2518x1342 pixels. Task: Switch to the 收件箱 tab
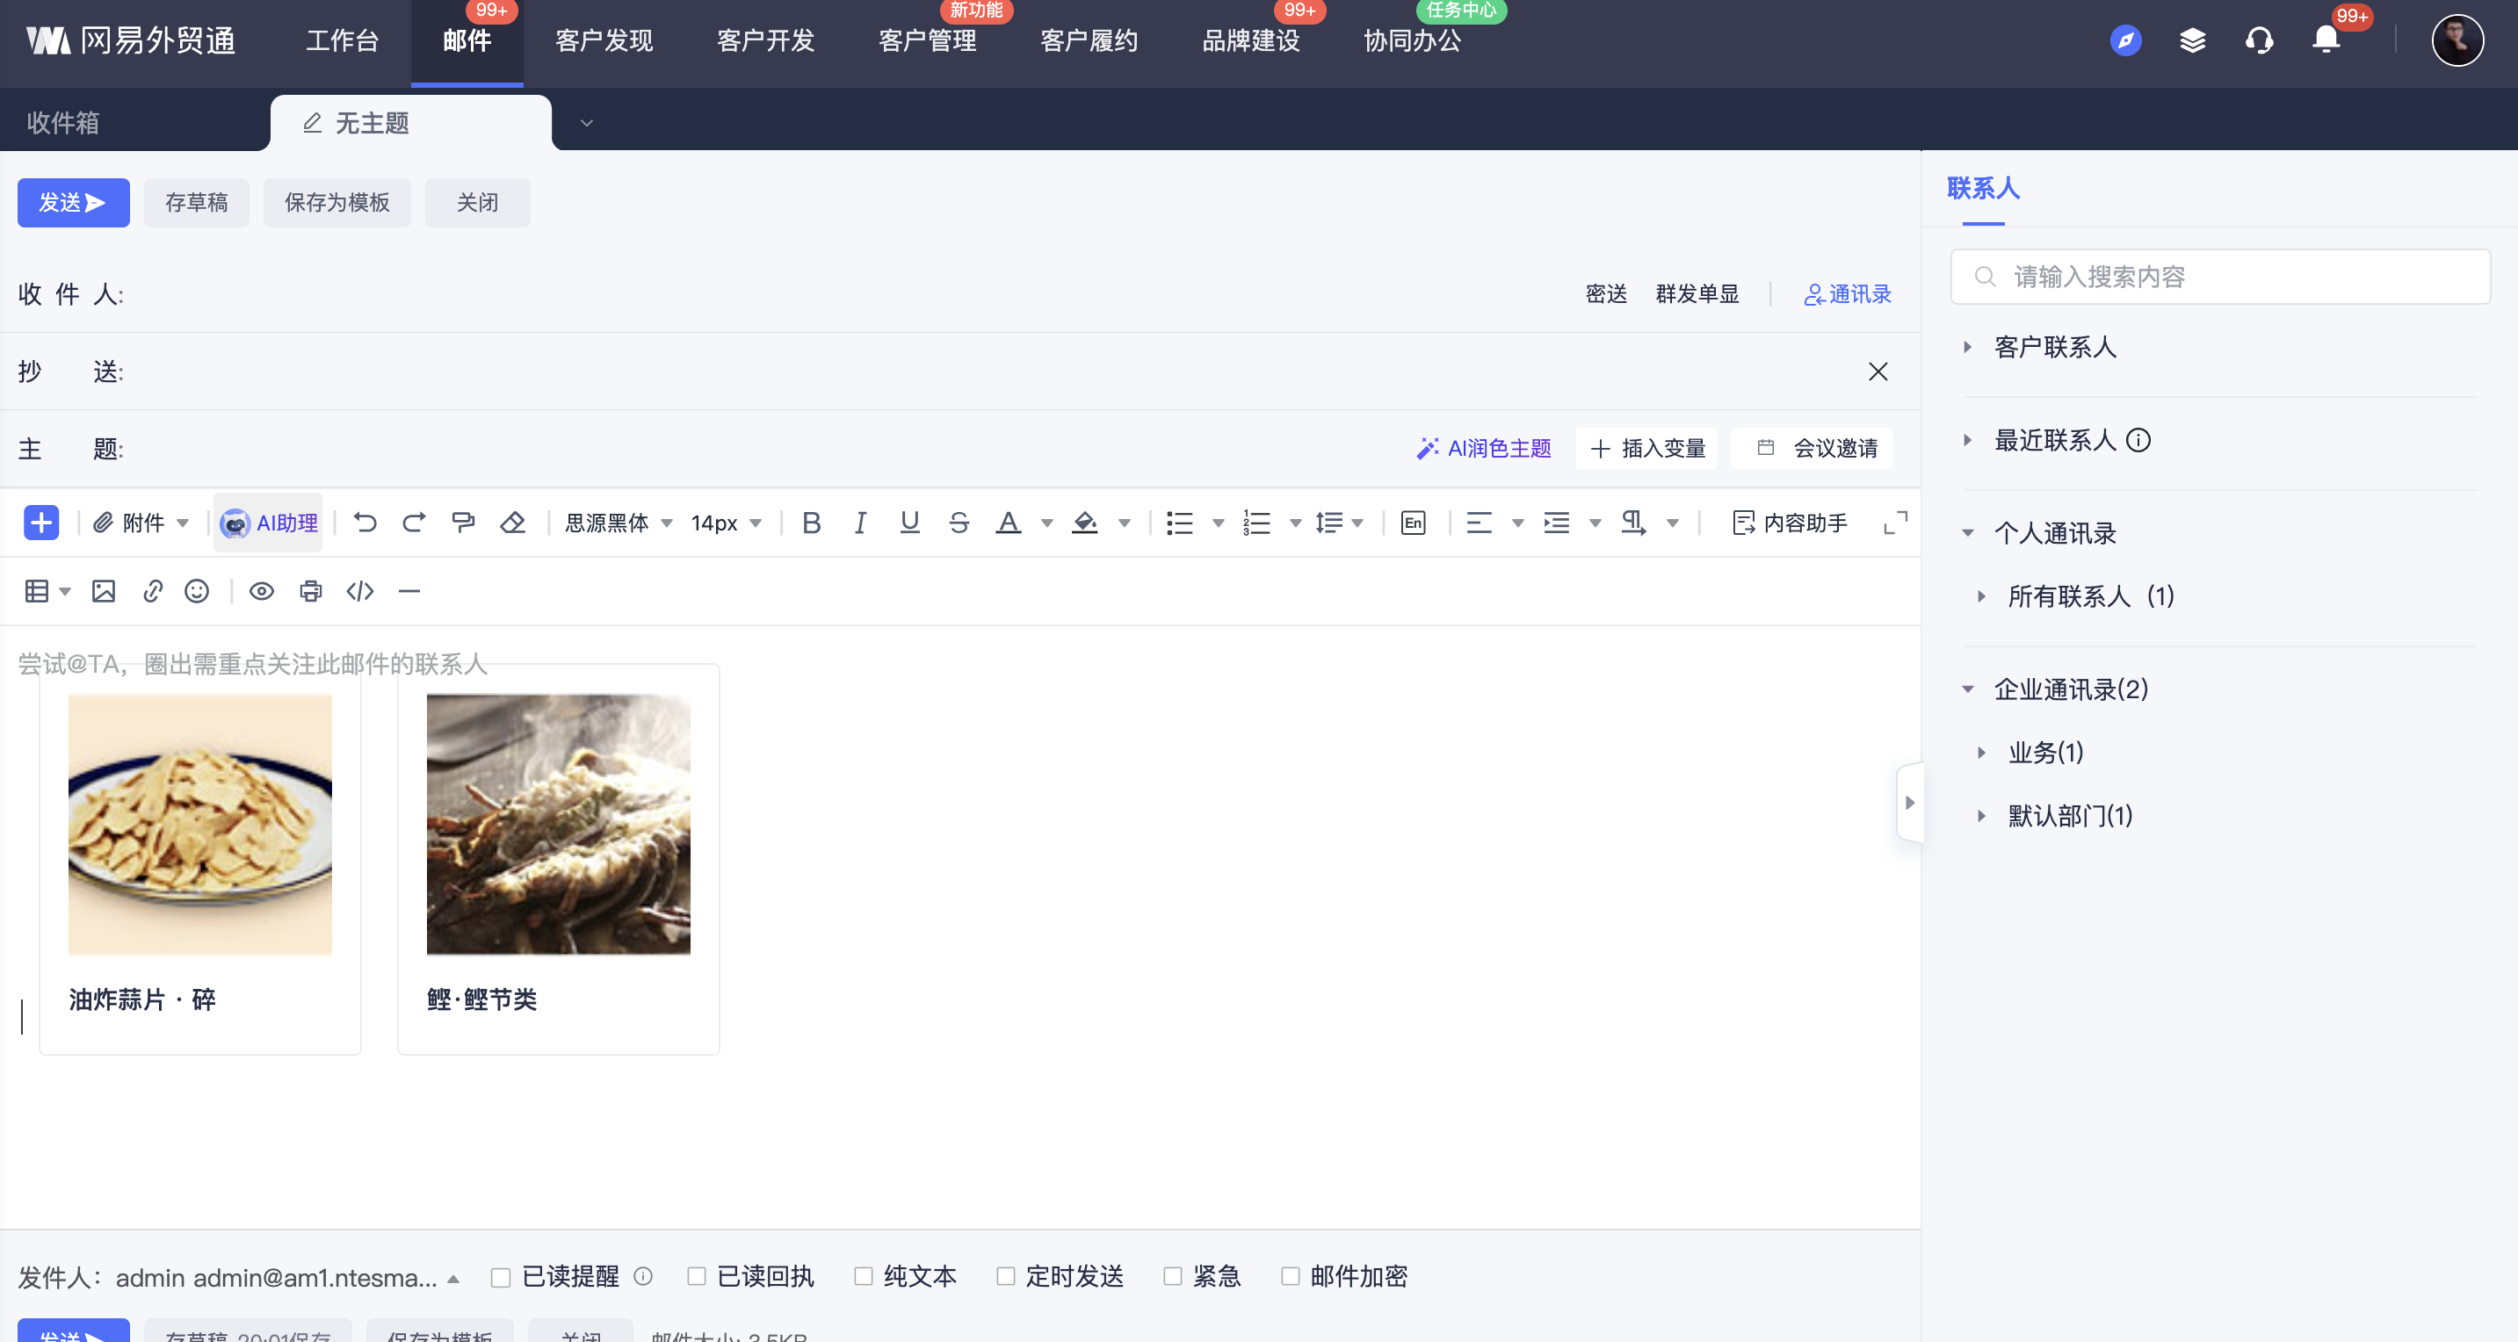pos(63,123)
